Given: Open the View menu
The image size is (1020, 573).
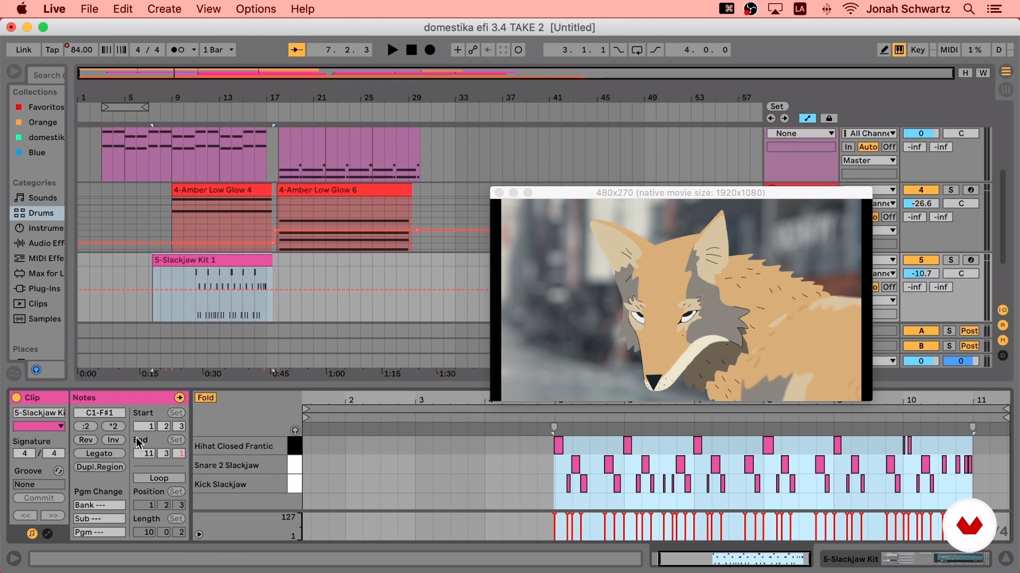Looking at the screenshot, I should coord(208,9).
